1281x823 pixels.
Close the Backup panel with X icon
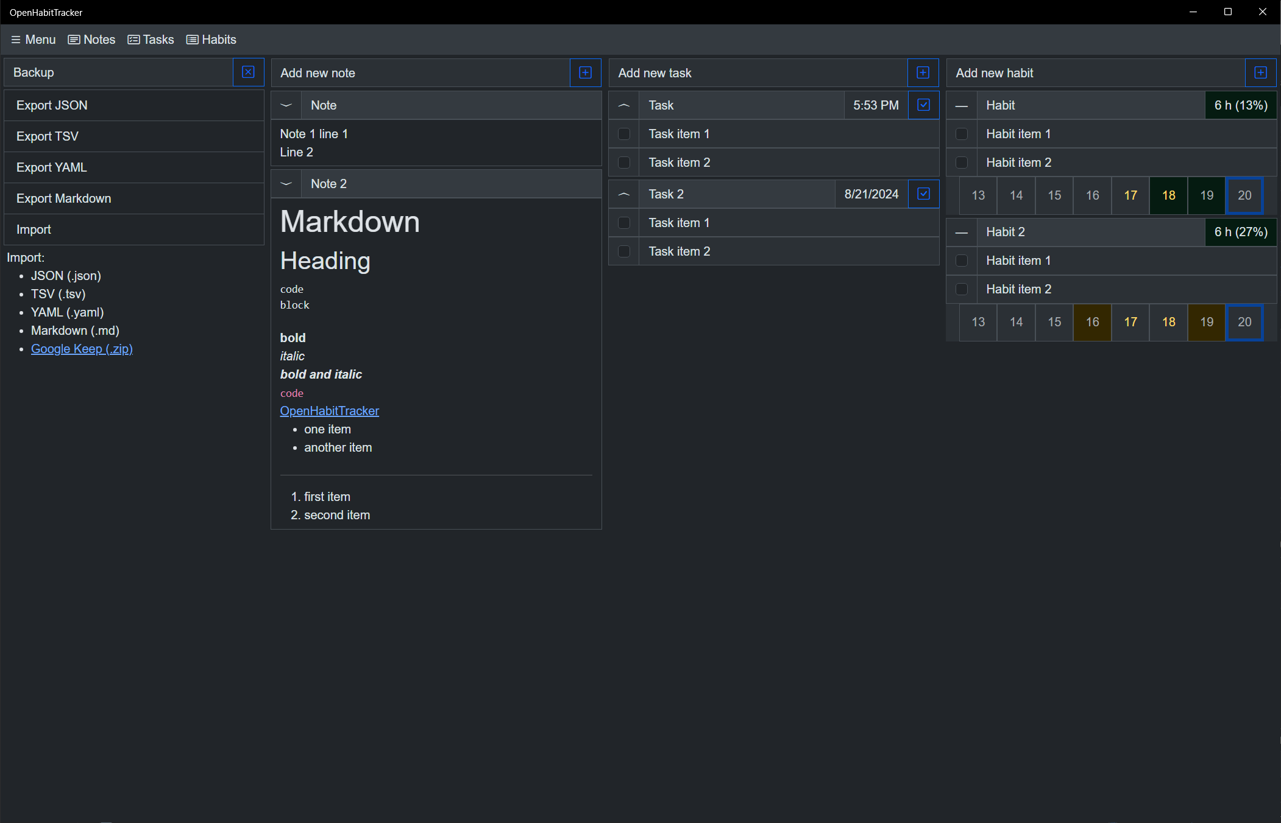click(248, 72)
